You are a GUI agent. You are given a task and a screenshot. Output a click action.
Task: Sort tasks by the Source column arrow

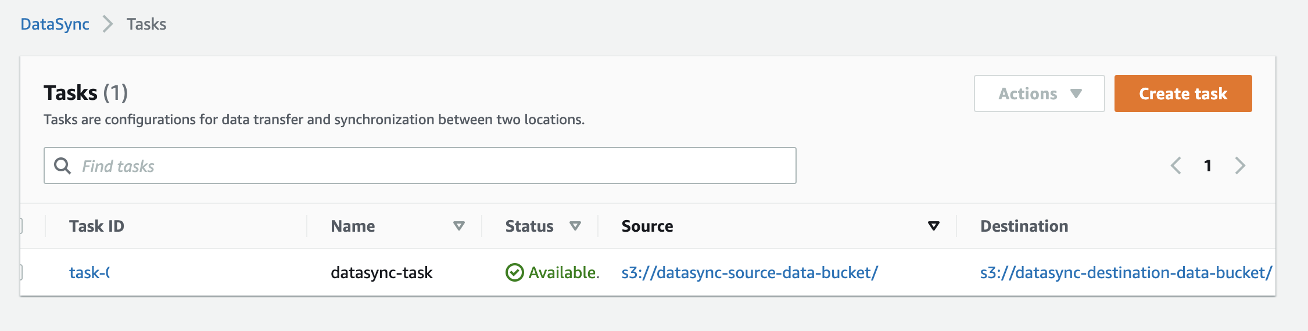933,226
